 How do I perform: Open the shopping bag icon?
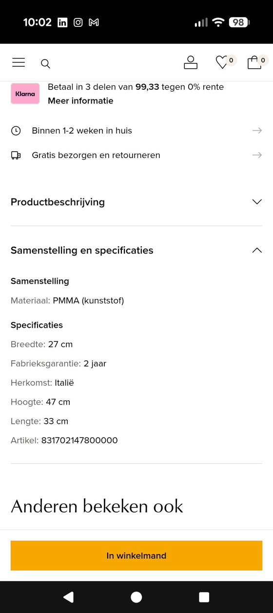tap(254, 62)
